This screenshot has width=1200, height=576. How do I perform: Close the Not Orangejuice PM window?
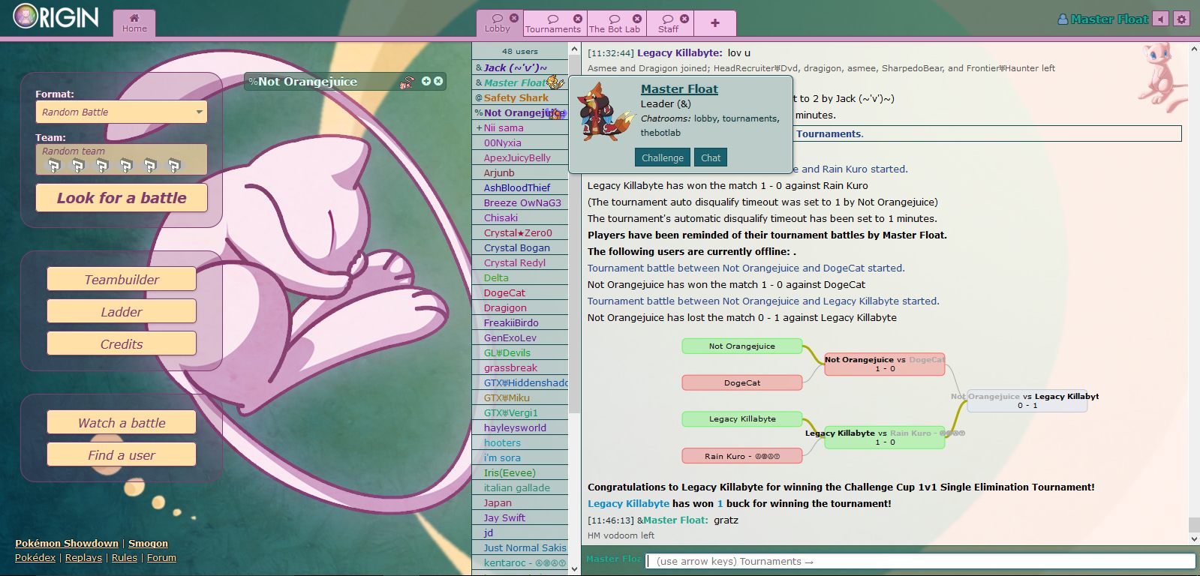438,81
